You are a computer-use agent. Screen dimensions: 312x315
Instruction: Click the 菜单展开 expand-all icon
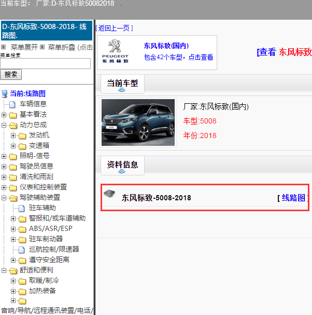tap(3, 47)
